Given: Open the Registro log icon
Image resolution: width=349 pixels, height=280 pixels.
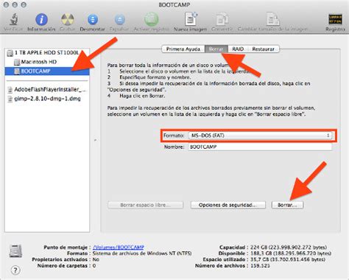Looking at the screenshot, I should (335, 19).
